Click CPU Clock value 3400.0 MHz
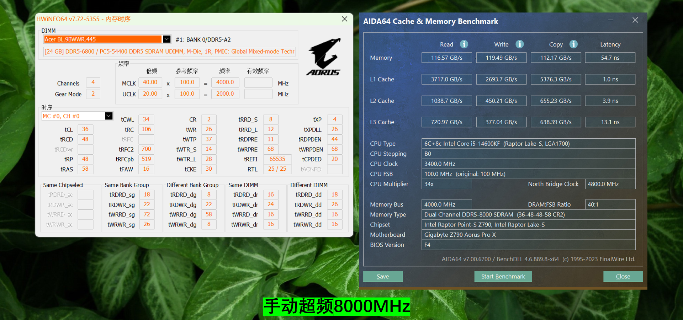This screenshot has height=320, width=683. pos(529,164)
